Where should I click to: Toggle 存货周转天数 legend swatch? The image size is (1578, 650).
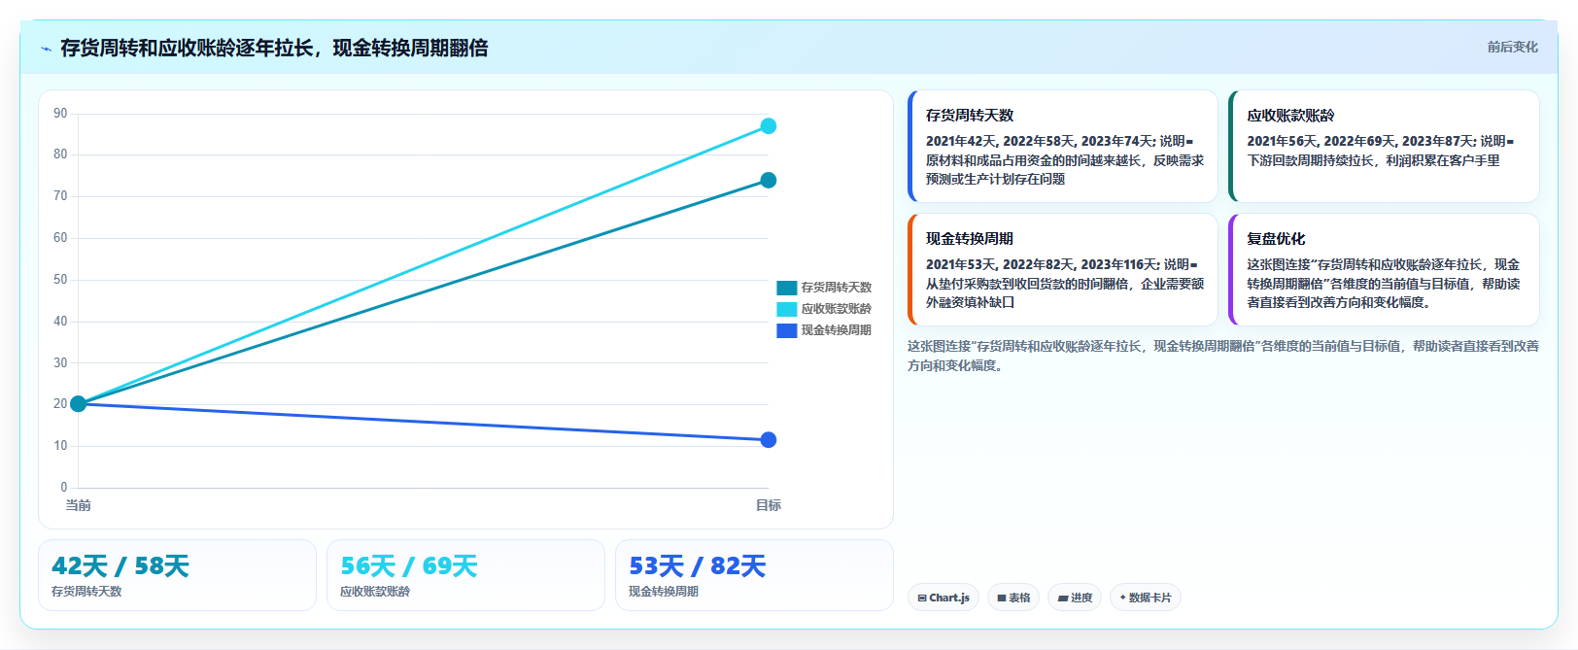787,288
